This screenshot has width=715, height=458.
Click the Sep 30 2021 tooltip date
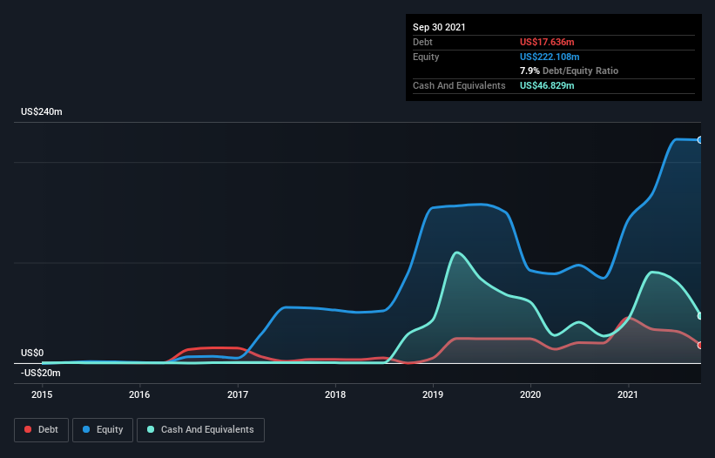pos(439,27)
